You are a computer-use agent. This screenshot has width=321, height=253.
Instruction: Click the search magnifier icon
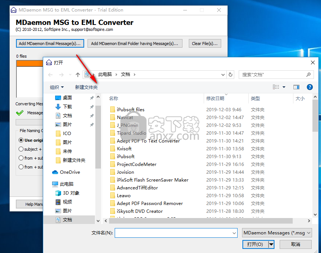(308, 75)
